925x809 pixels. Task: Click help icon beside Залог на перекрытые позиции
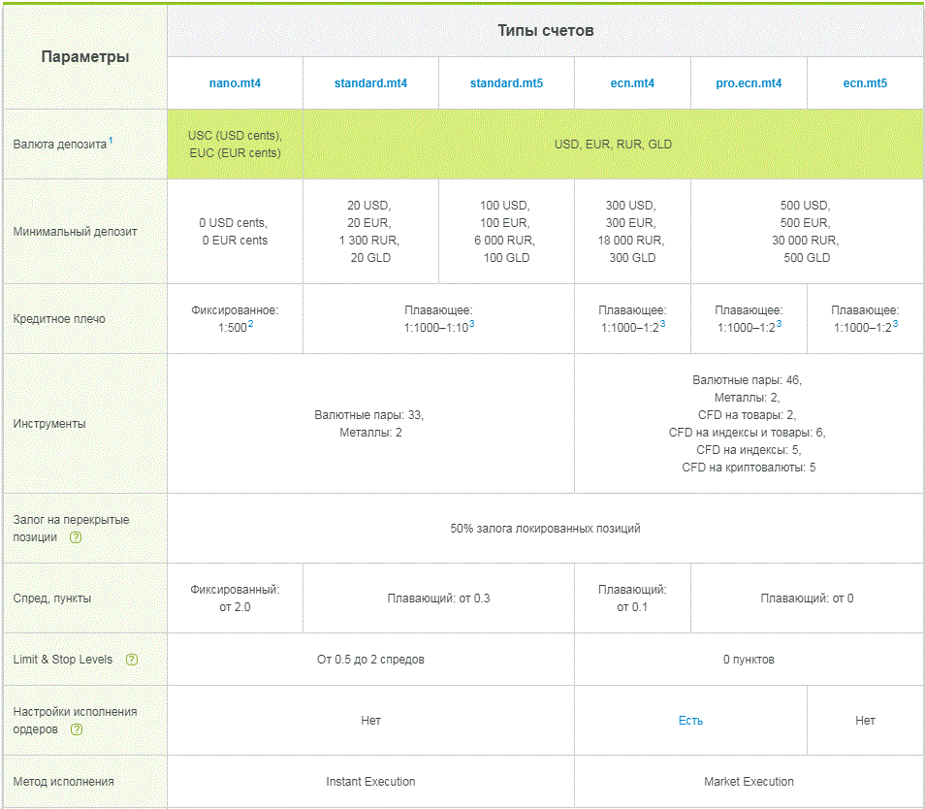click(76, 537)
